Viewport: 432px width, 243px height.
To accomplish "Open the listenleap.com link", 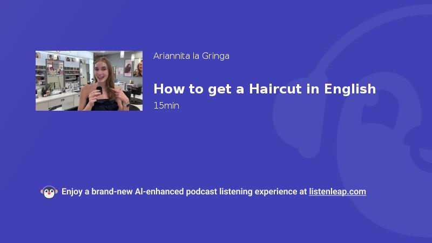I will pyautogui.click(x=337, y=192).
